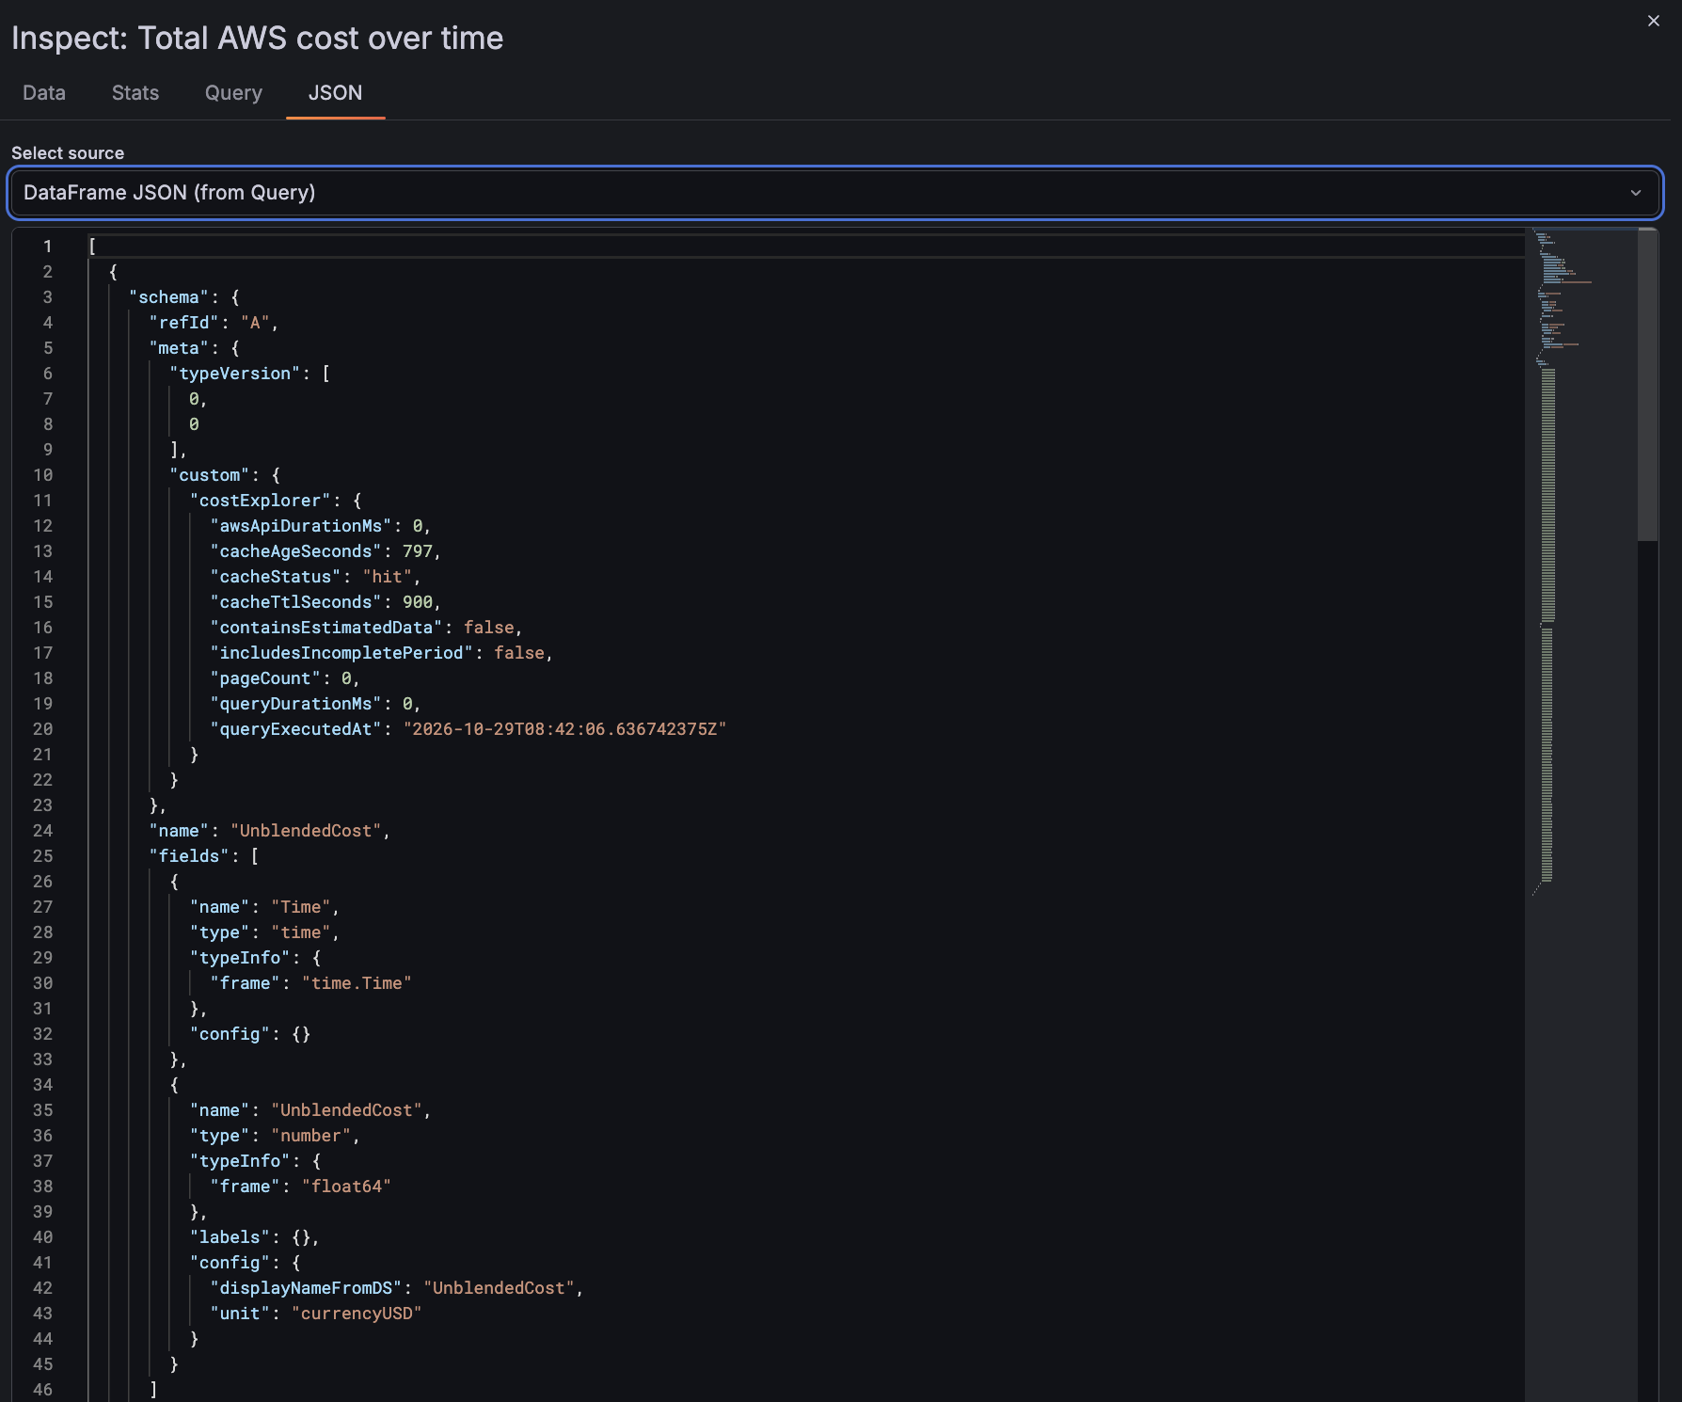Viewport: 1682px width, 1402px height.
Task: Click the dropdown chevron arrow
Action: click(1636, 193)
